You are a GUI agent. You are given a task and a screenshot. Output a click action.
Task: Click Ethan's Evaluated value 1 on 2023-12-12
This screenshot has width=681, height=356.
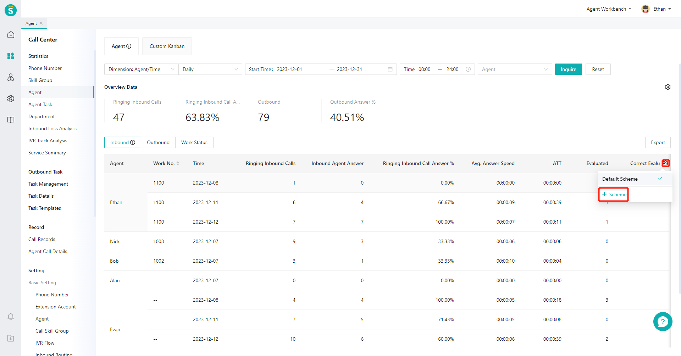[x=607, y=222]
